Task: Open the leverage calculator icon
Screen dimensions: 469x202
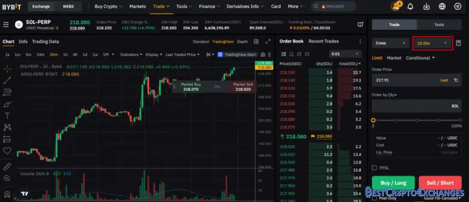Action: pyautogui.click(x=458, y=43)
